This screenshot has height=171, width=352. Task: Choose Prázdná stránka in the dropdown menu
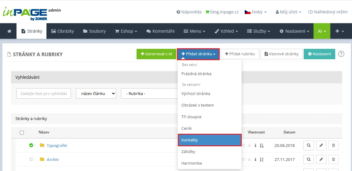(x=196, y=74)
